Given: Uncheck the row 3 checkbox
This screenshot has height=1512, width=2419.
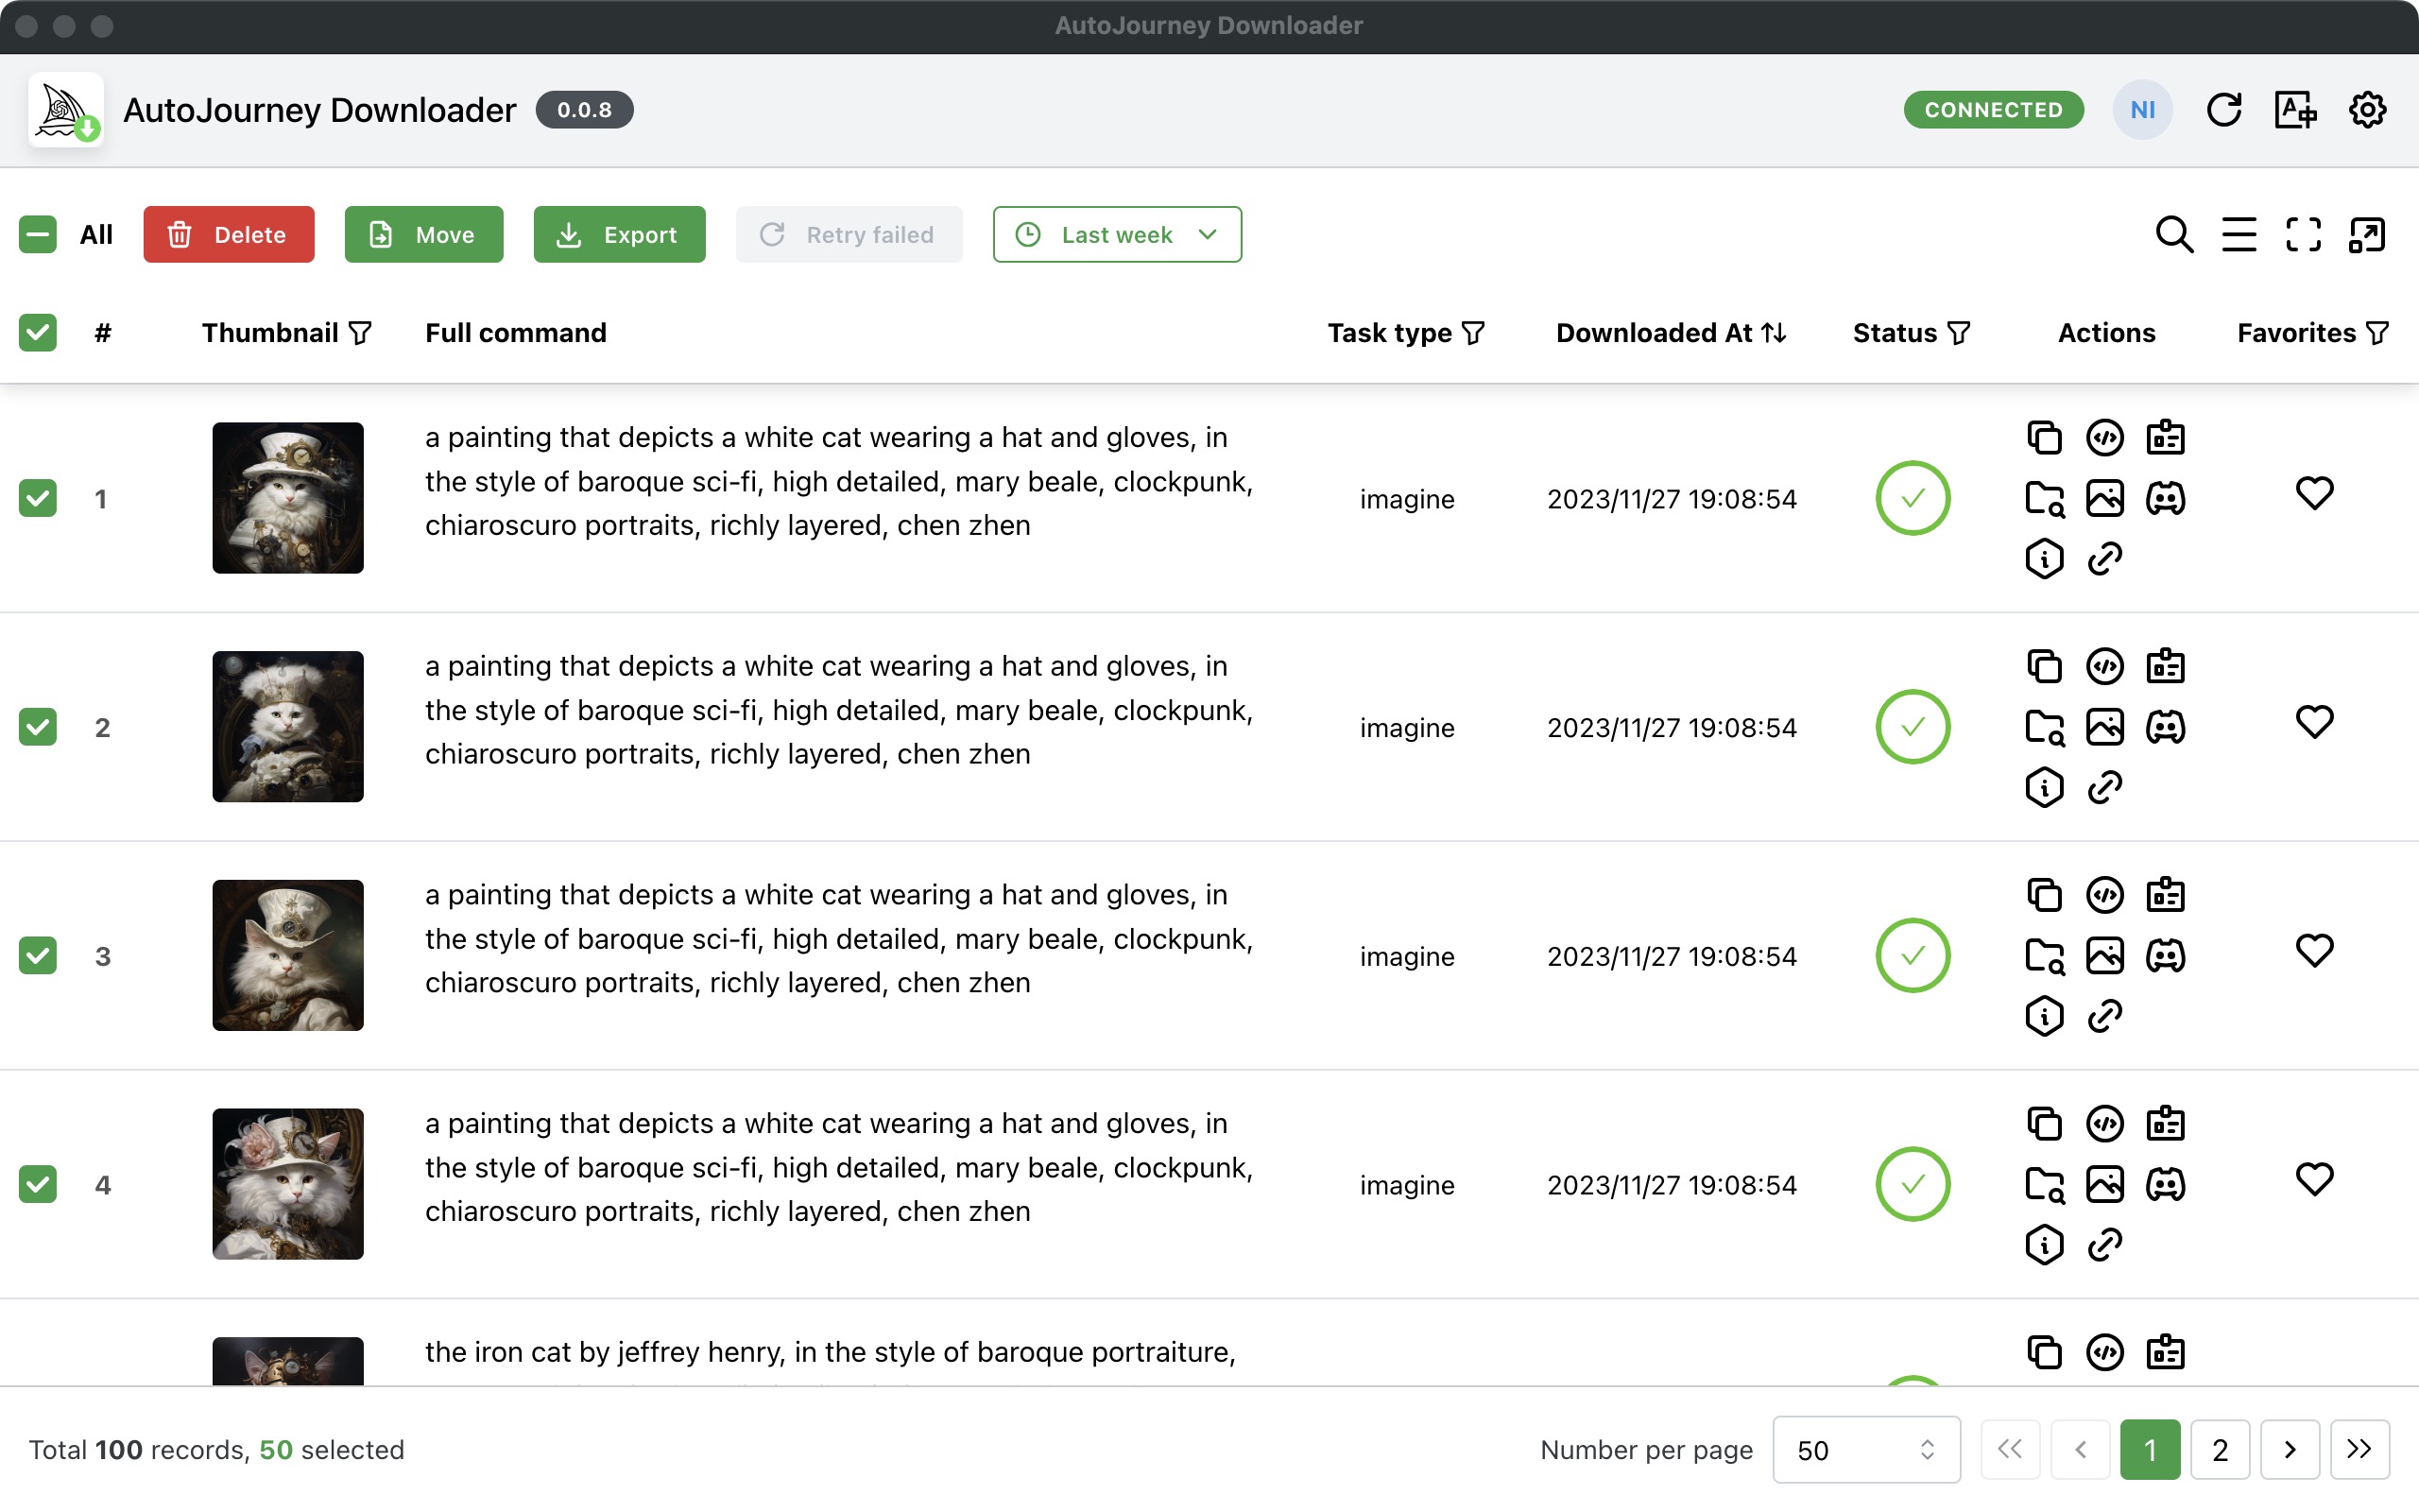Looking at the screenshot, I should pyautogui.click(x=38, y=956).
